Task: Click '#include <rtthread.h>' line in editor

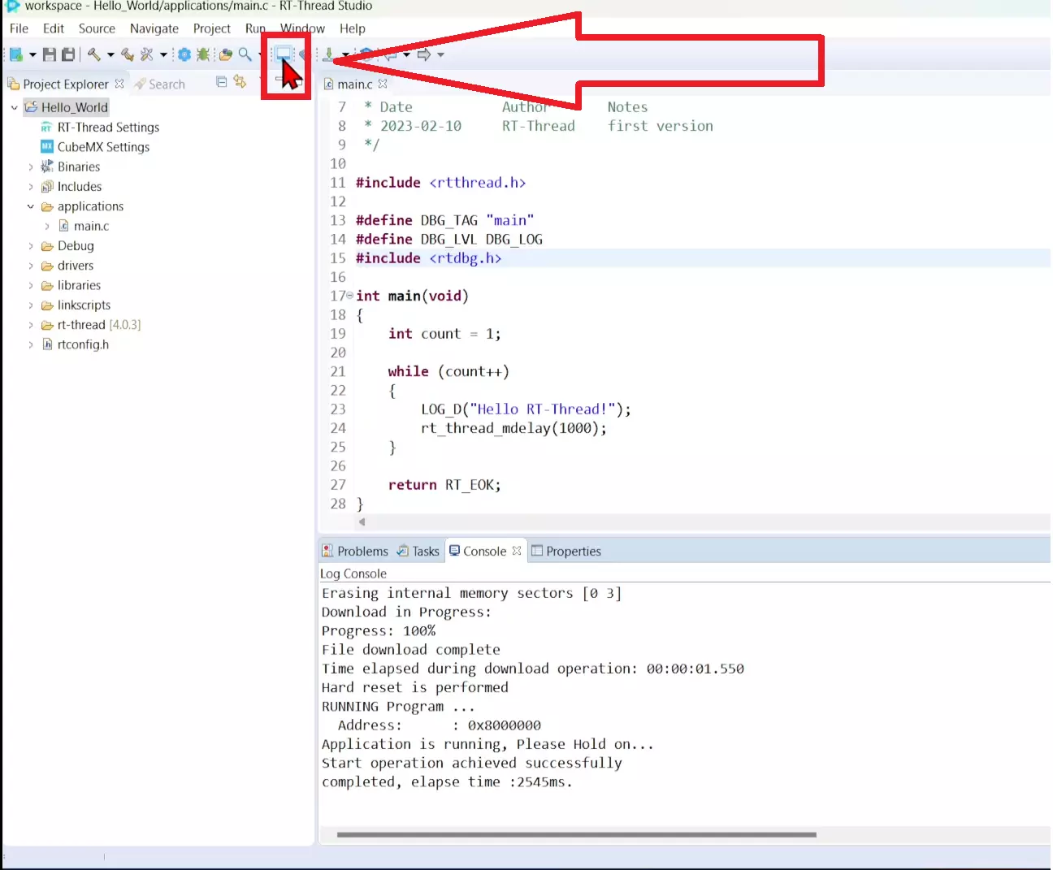Action: click(440, 183)
